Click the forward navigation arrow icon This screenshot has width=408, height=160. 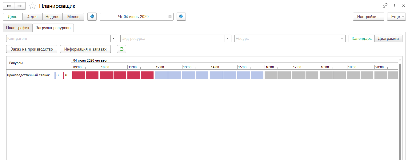click(x=20, y=6)
